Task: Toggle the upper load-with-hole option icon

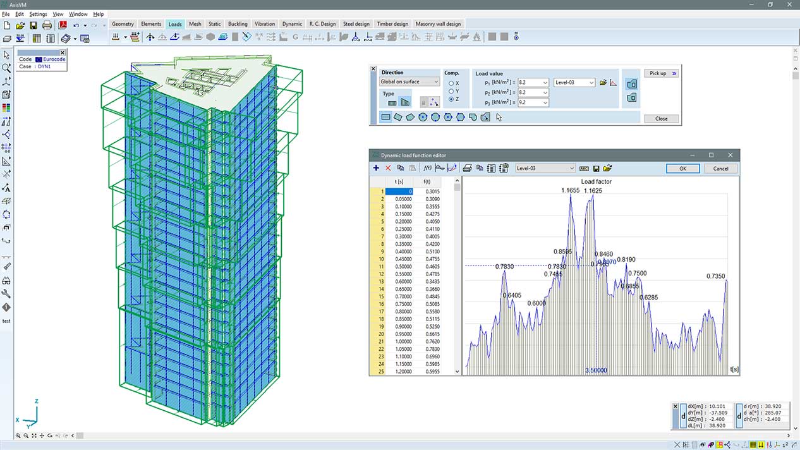Action: pos(631,83)
